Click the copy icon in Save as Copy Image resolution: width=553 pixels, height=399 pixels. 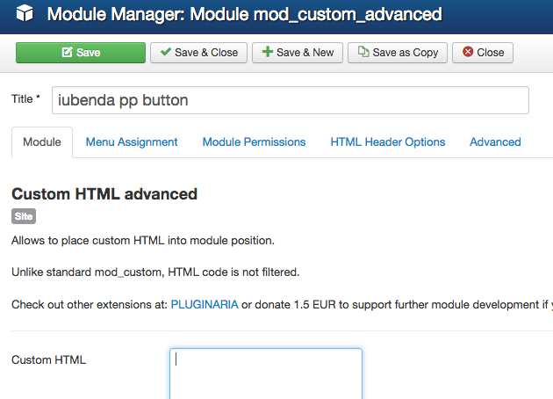[x=363, y=53]
